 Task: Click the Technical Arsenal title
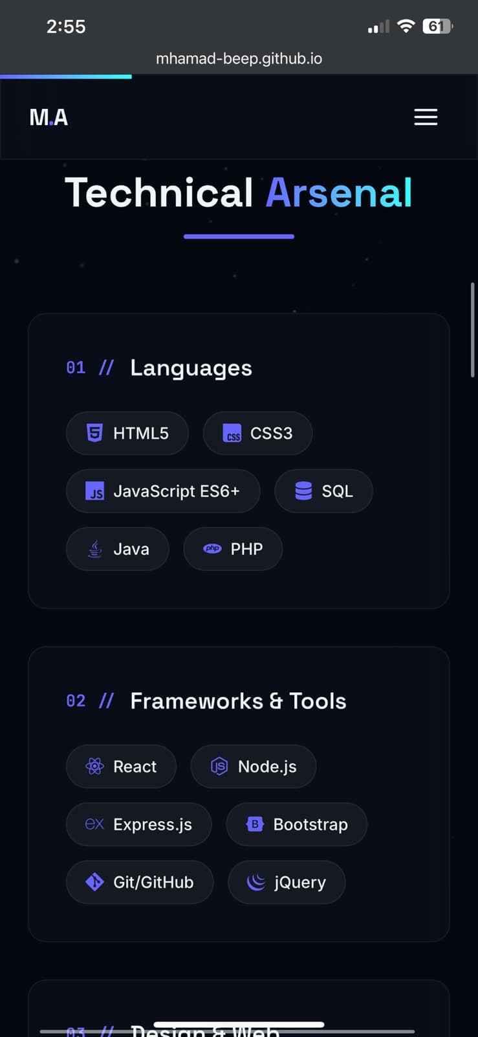click(239, 192)
